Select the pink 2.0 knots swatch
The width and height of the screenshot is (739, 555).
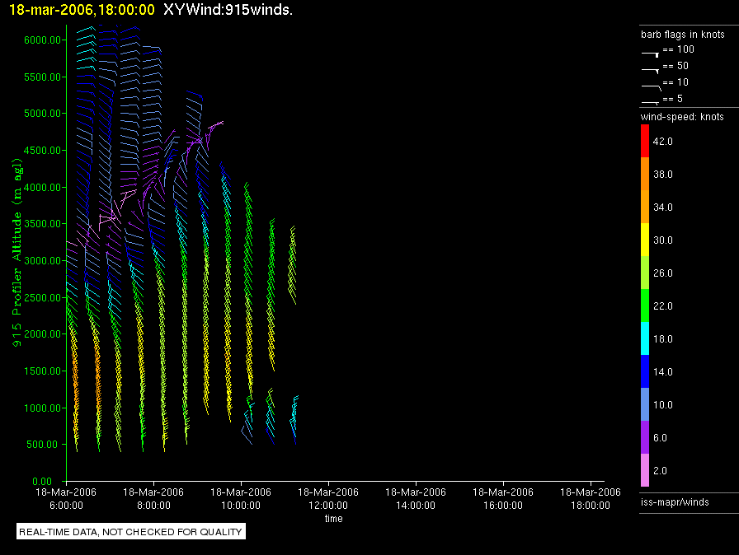pos(645,470)
